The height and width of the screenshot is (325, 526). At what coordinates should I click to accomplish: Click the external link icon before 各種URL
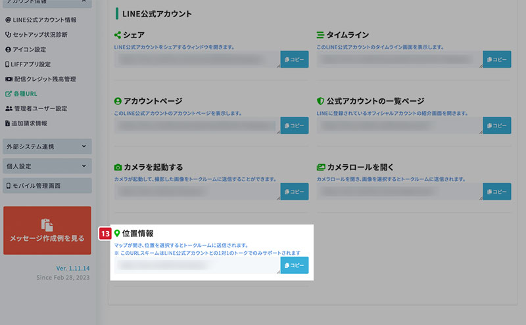(9, 94)
